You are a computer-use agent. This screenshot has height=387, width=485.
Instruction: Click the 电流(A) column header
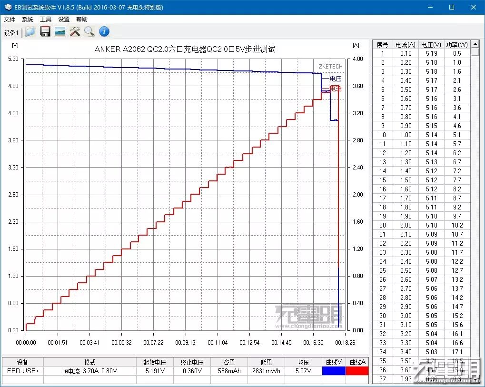(406, 45)
